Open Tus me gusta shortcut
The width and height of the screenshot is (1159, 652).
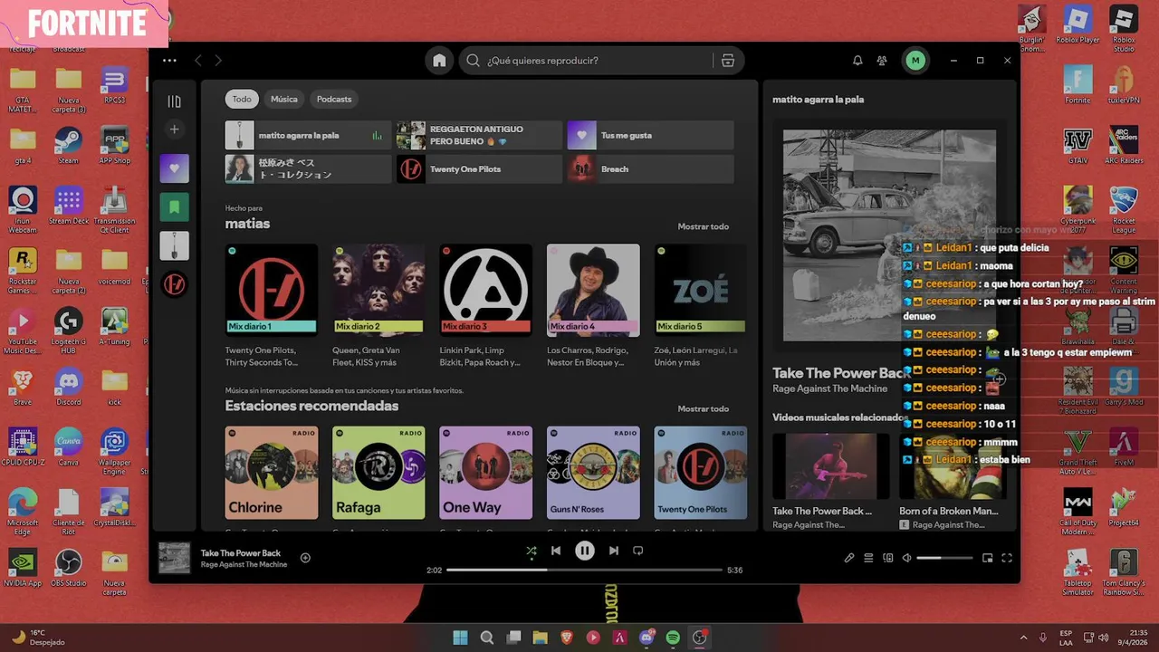pos(651,135)
